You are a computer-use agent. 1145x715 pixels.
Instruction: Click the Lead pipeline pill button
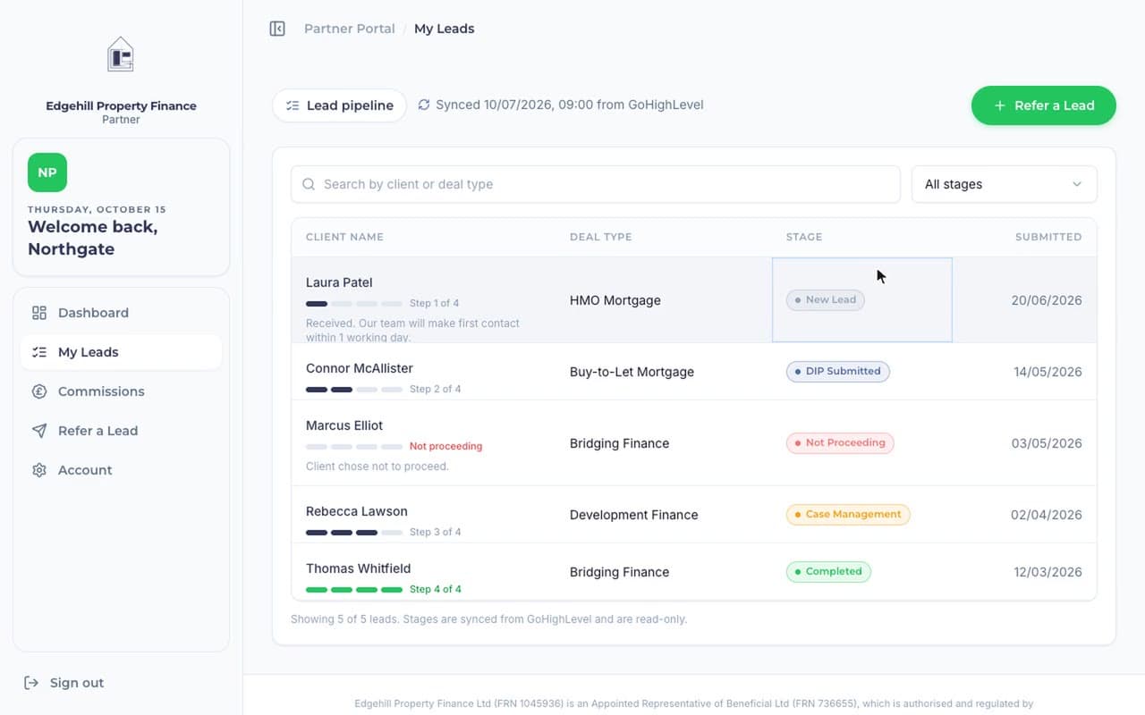[339, 105]
